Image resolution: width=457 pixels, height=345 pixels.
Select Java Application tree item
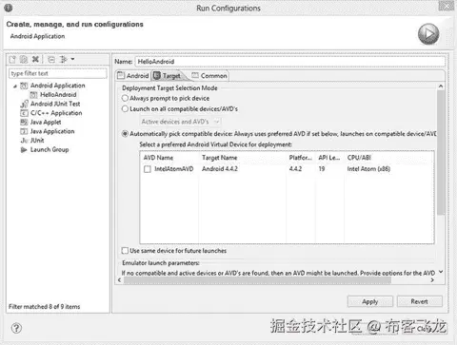pyautogui.click(x=52, y=131)
